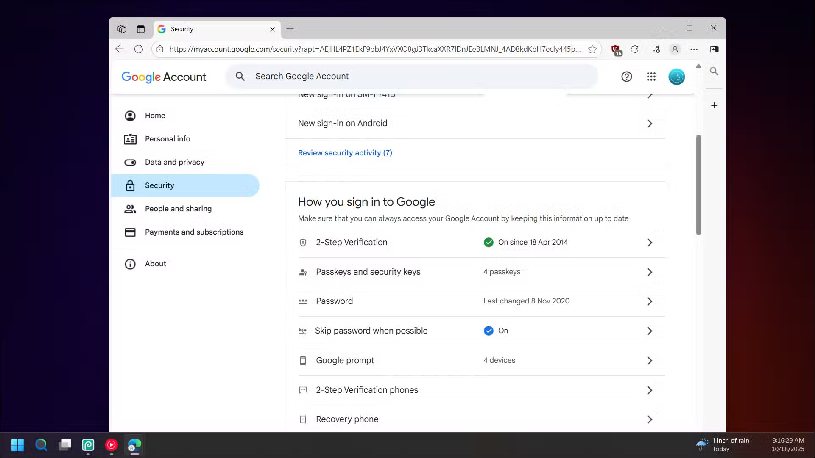Viewport: 815px width, 458px height.
Task: Click Review security activity (7) link
Action: pyautogui.click(x=345, y=153)
